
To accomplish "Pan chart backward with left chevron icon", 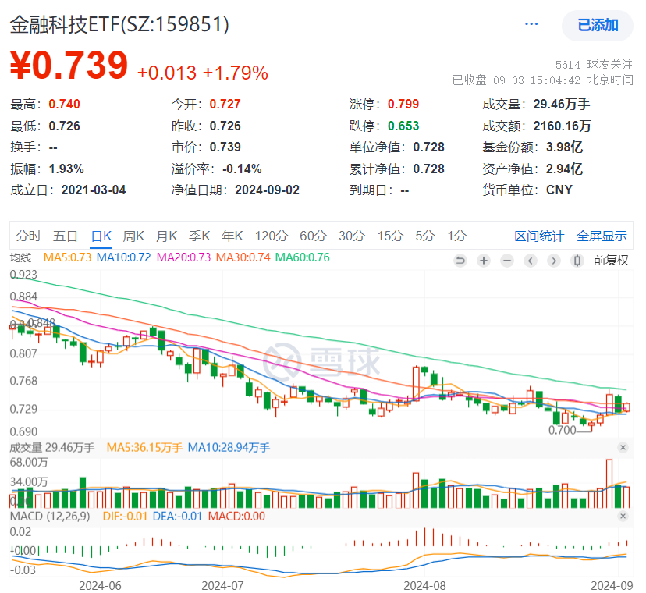I will (531, 261).
